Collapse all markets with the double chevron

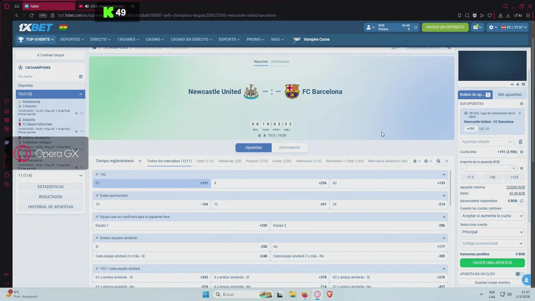(x=446, y=161)
